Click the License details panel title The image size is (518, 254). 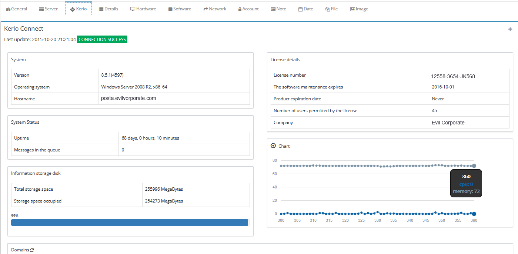[285, 60]
